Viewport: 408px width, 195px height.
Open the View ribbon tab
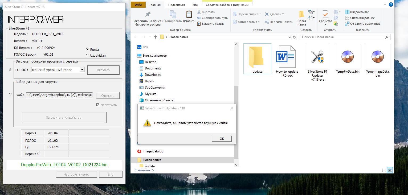tap(195, 5)
